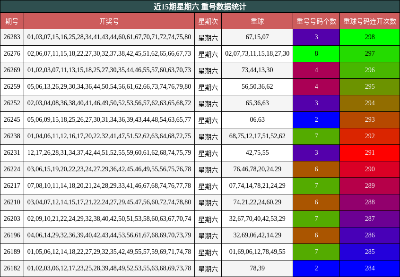Select repeated balls cell 01,69,06,12,78,49,55
This screenshot has width=400, height=277.
click(257, 252)
